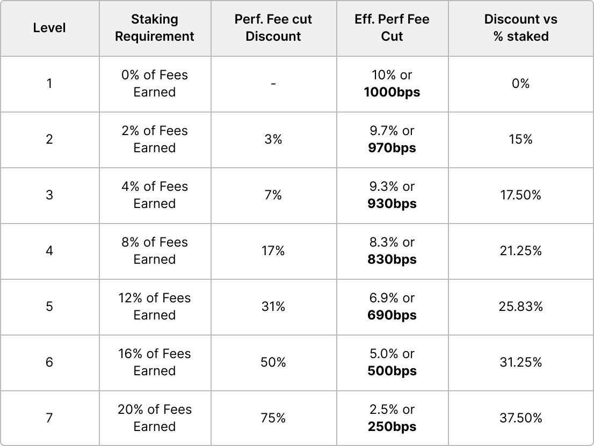Viewport: 594px width, 446px height.
Task: Select the 500bps effective fee cell
Action: [392, 362]
